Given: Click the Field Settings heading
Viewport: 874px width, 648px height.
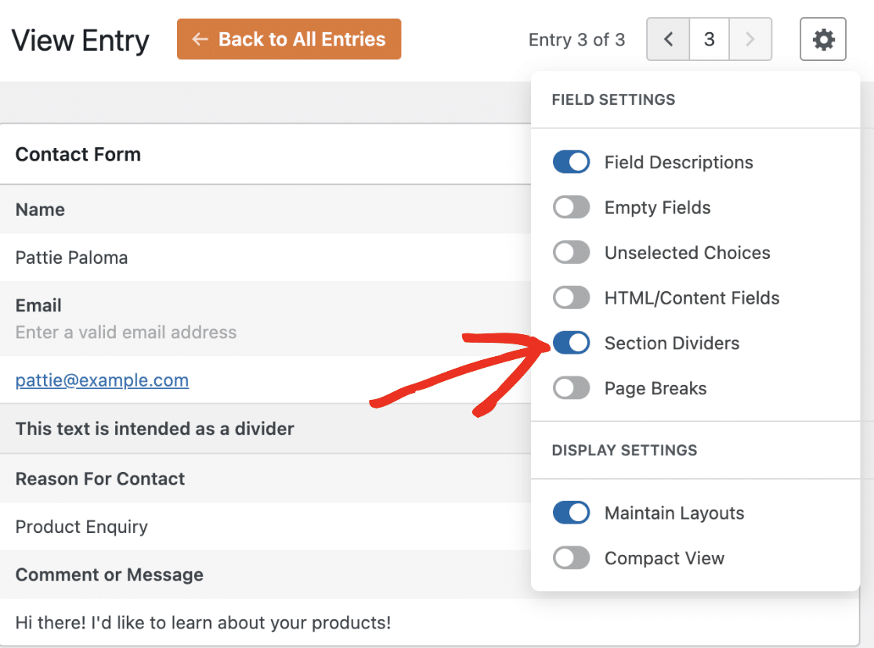Looking at the screenshot, I should pyautogui.click(x=613, y=99).
